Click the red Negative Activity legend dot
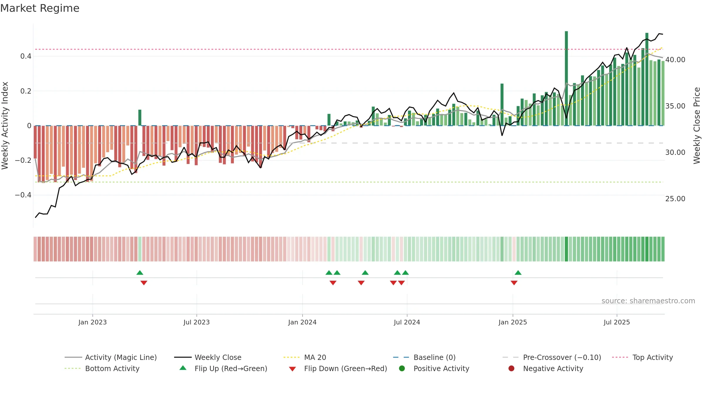This screenshot has height=396, width=705. pyautogui.click(x=511, y=368)
